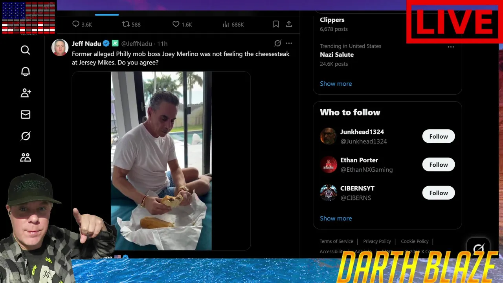Image resolution: width=503 pixels, height=283 pixels.
Task: Click Grok explain icon on Jeff Nadu post
Action: coord(277,43)
